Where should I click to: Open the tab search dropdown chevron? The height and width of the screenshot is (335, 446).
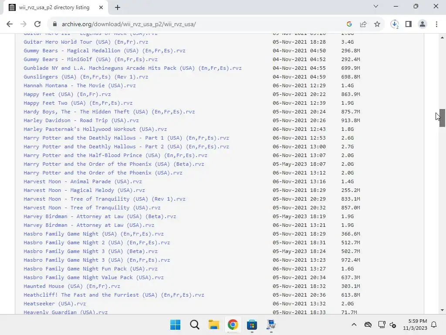[376, 6]
